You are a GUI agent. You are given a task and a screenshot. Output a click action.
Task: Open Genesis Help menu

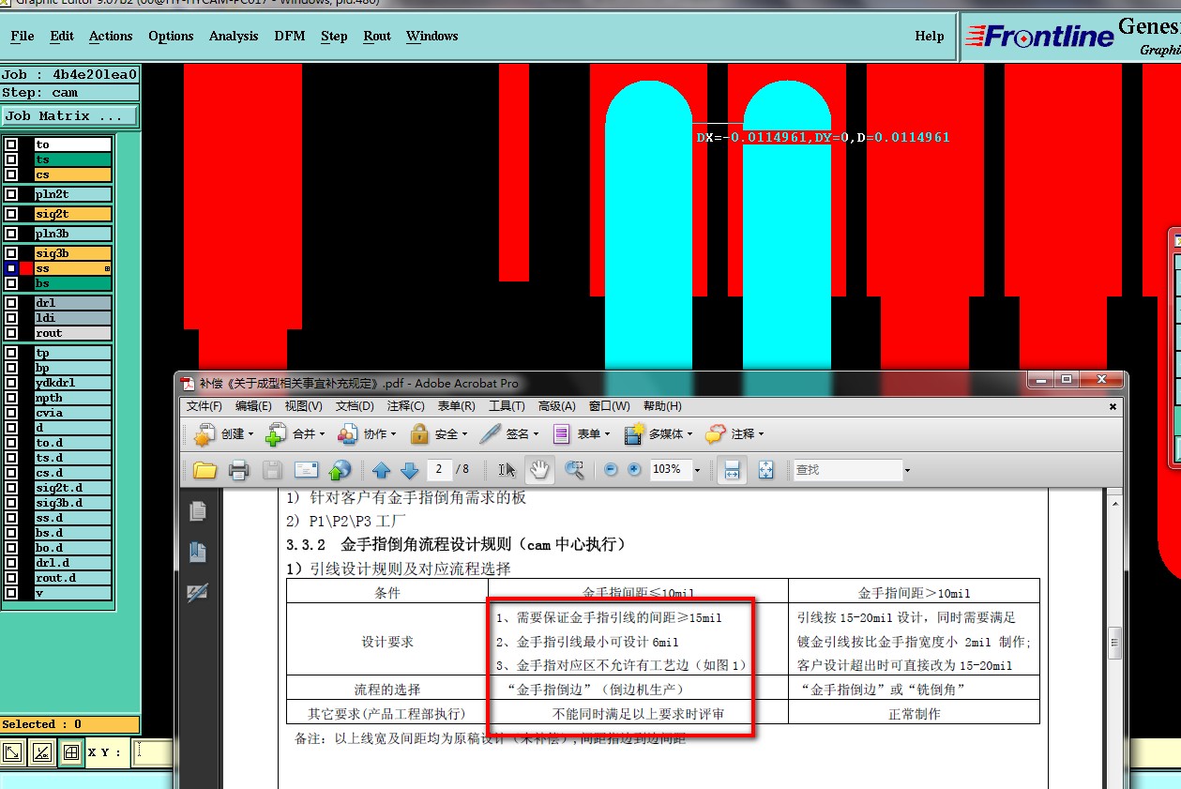pos(930,37)
